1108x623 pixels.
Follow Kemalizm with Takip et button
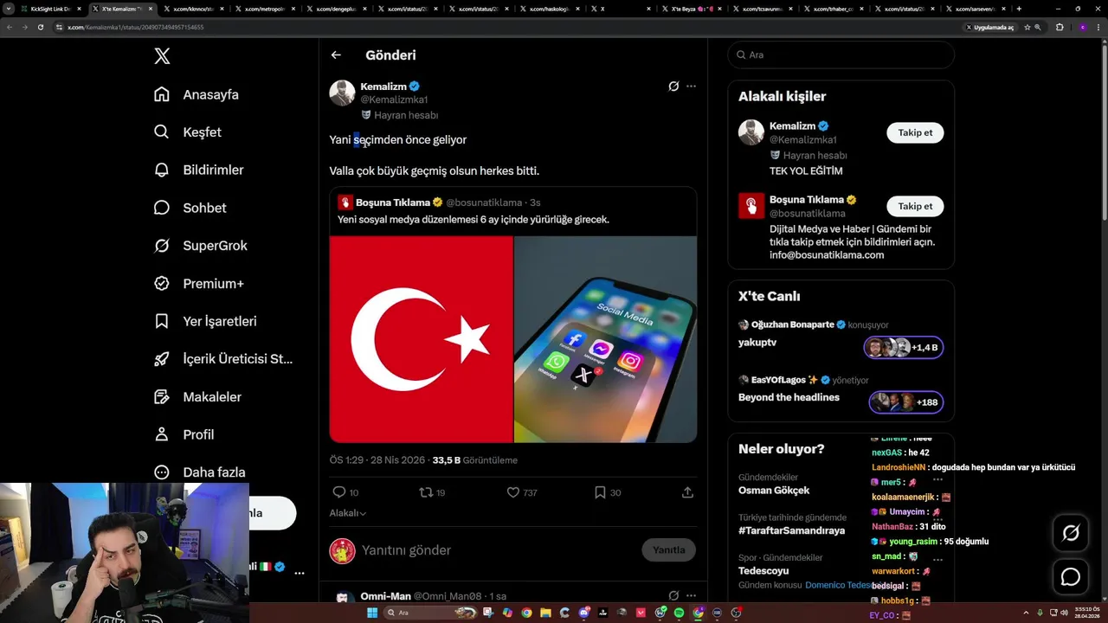click(915, 132)
